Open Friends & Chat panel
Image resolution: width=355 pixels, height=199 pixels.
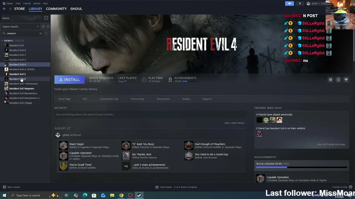(x=342, y=187)
